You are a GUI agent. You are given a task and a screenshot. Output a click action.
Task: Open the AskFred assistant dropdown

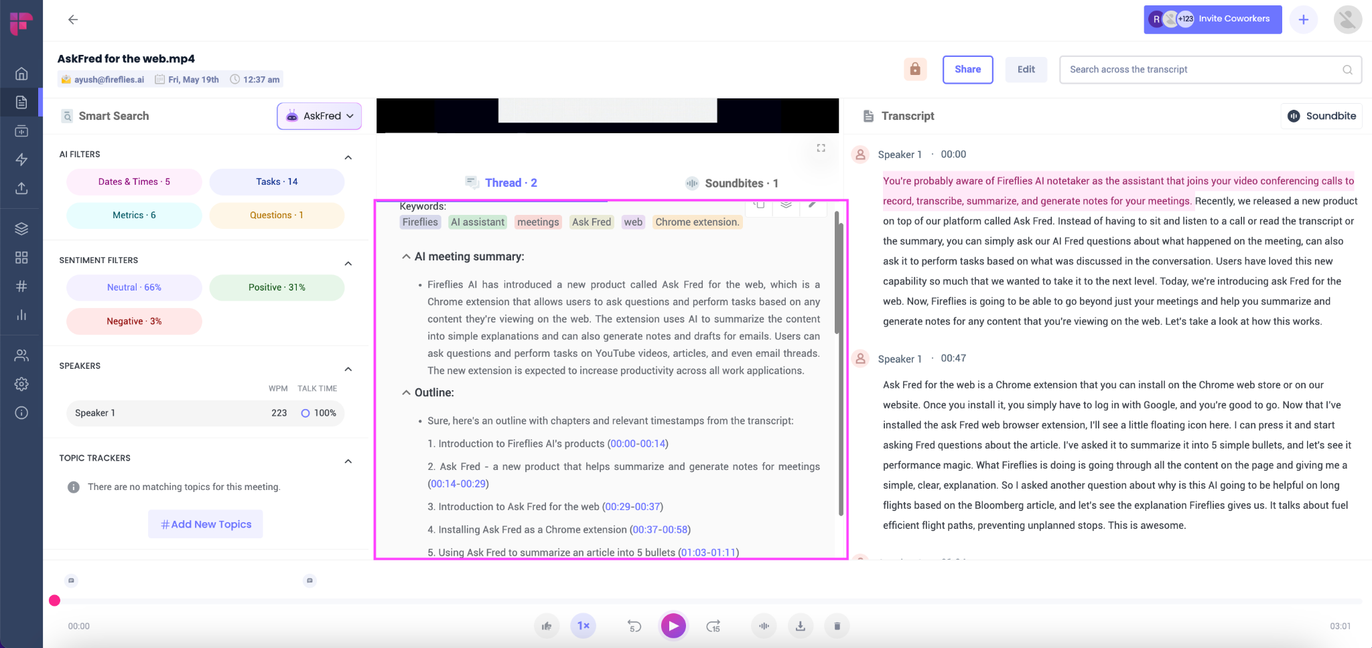coord(319,115)
